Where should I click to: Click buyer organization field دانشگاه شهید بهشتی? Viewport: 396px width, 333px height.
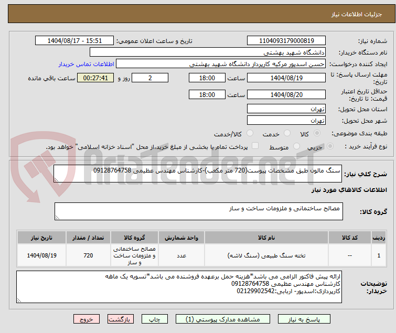pos(208,52)
